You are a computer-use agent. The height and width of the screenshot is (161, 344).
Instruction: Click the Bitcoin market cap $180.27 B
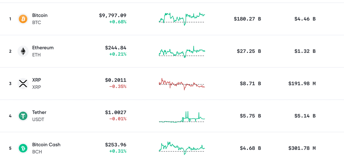(247, 19)
